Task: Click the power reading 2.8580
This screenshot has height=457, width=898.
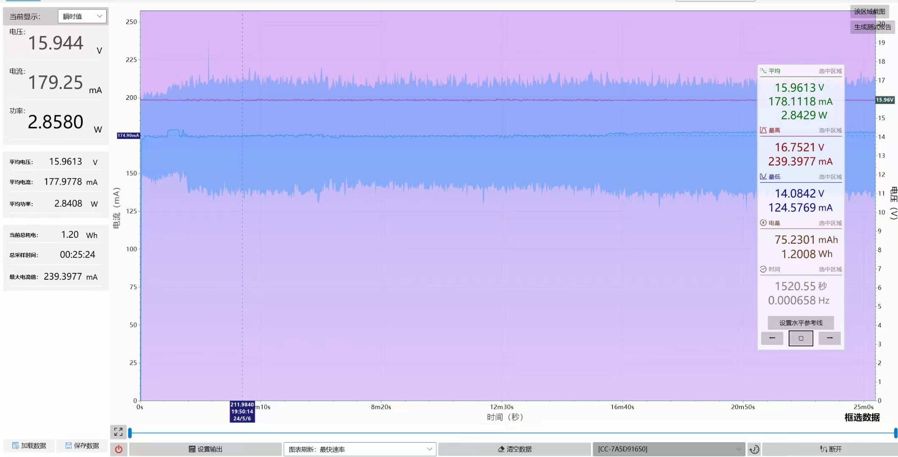Action: point(55,122)
